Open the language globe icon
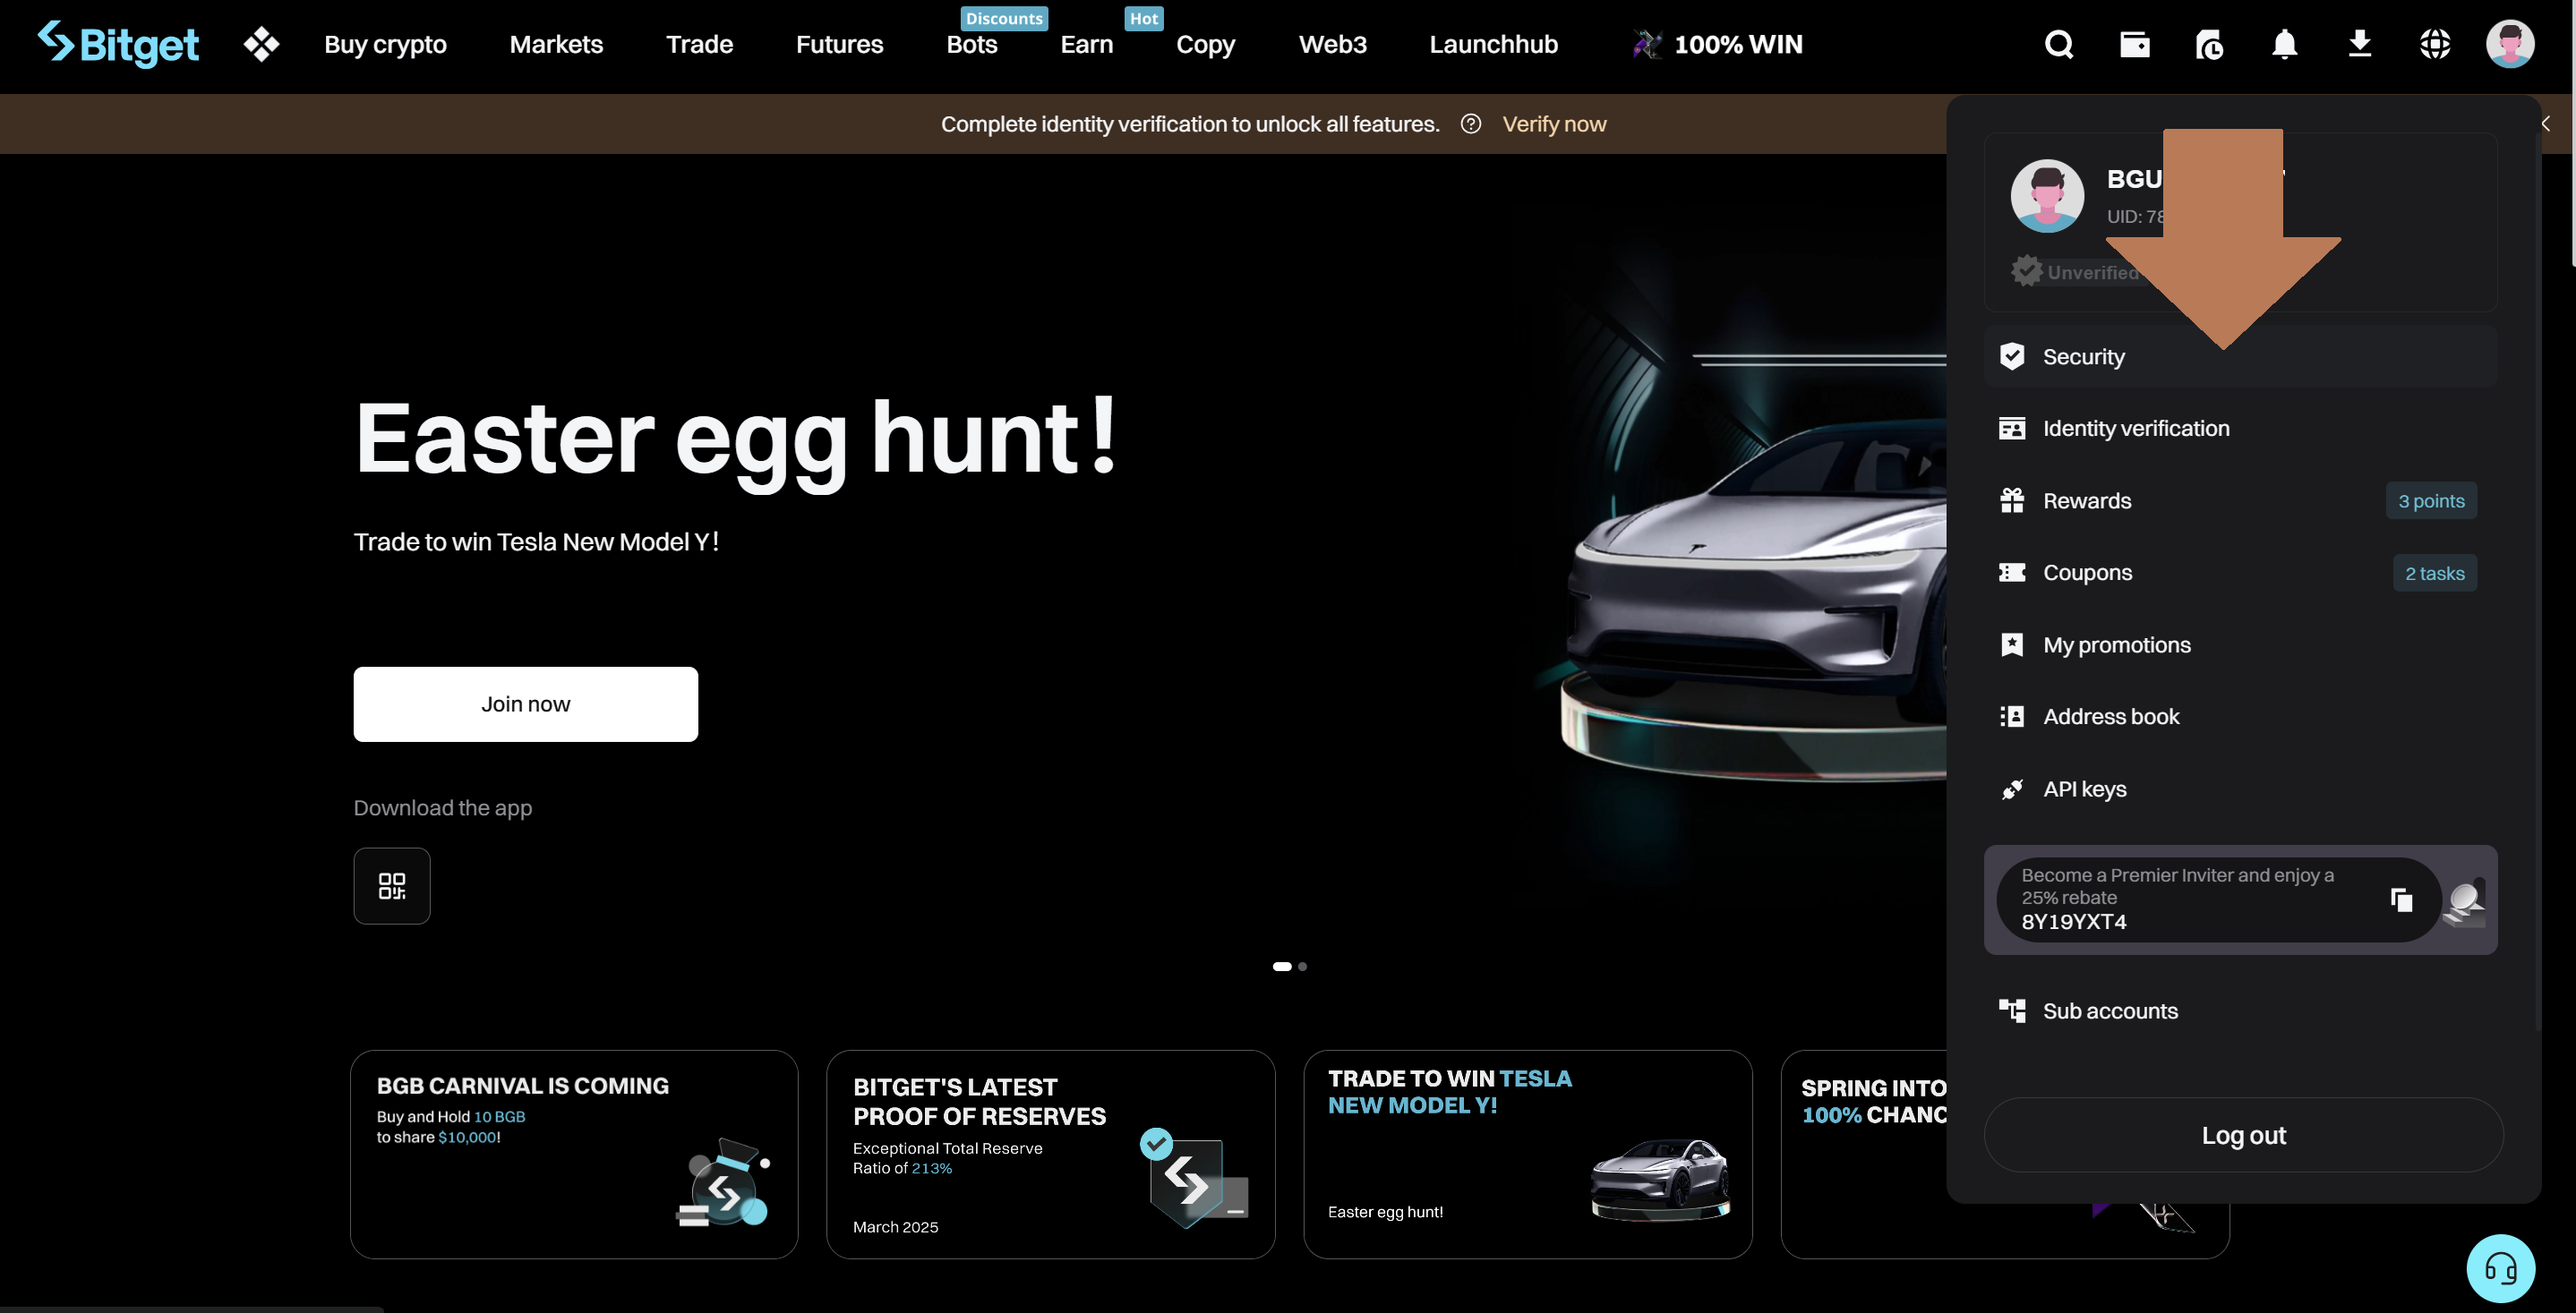This screenshot has height=1313, width=2576. click(2434, 44)
